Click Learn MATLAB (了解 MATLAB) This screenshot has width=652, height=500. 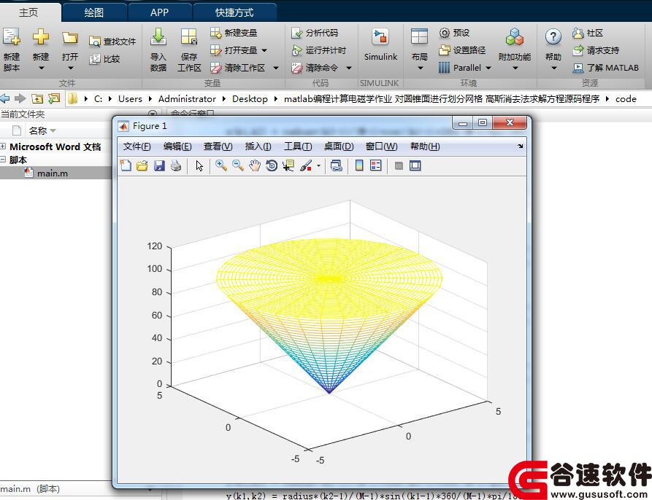[x=606, y=68]
